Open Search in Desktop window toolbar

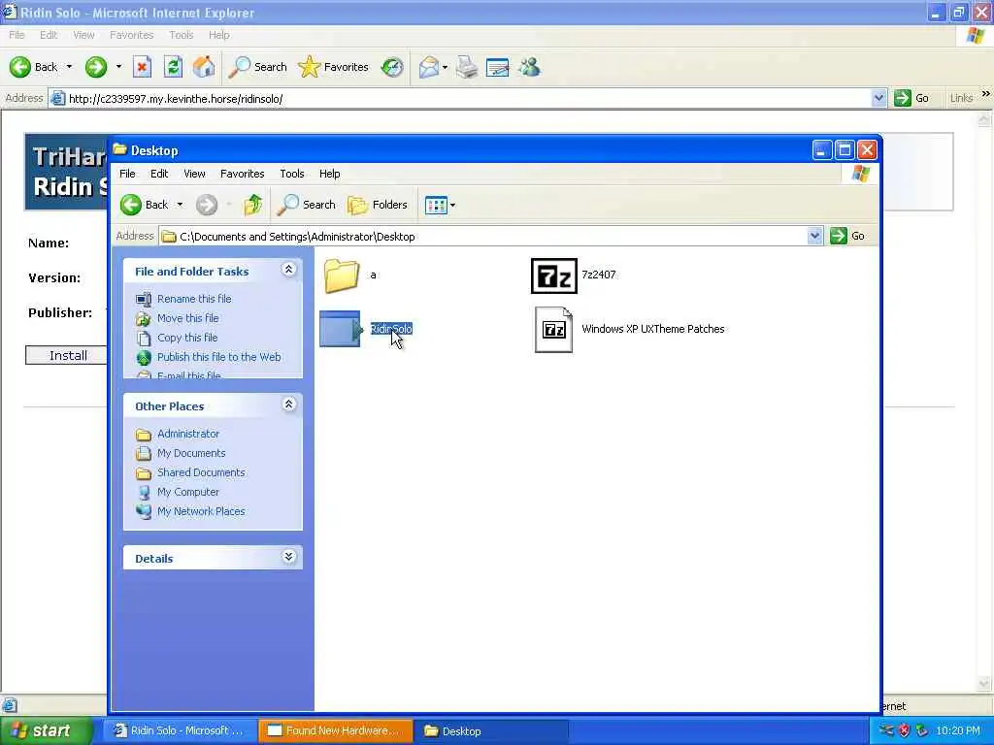pyautogui.click(x=306, y=205)
